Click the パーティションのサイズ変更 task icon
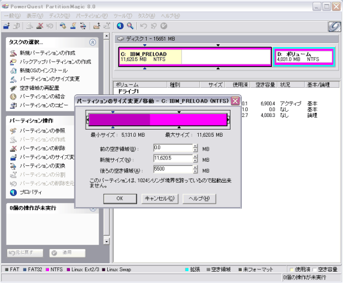The height and width of the screenshot is (283, 343). click(13, 79)
